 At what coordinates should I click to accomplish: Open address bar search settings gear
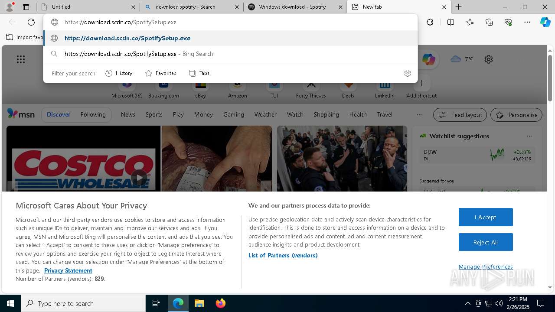(x=407, y=73)
